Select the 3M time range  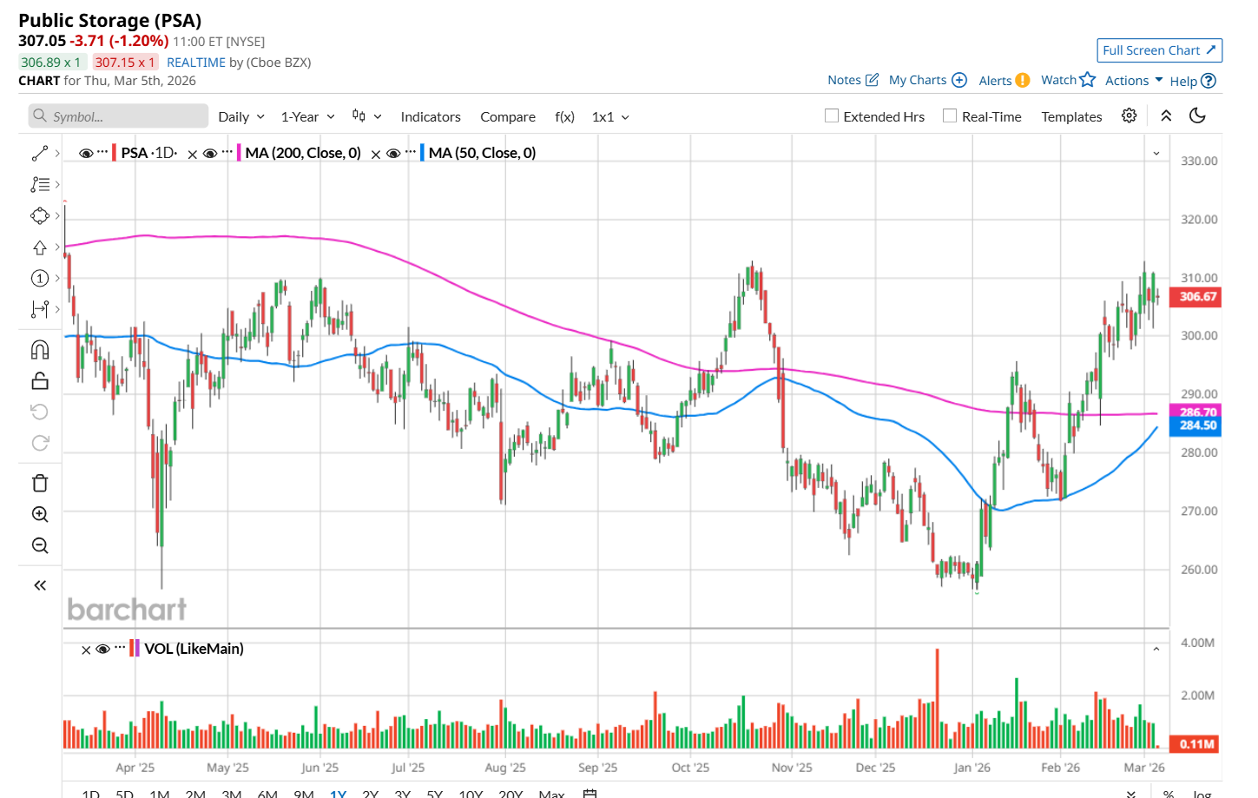[232, 794]
